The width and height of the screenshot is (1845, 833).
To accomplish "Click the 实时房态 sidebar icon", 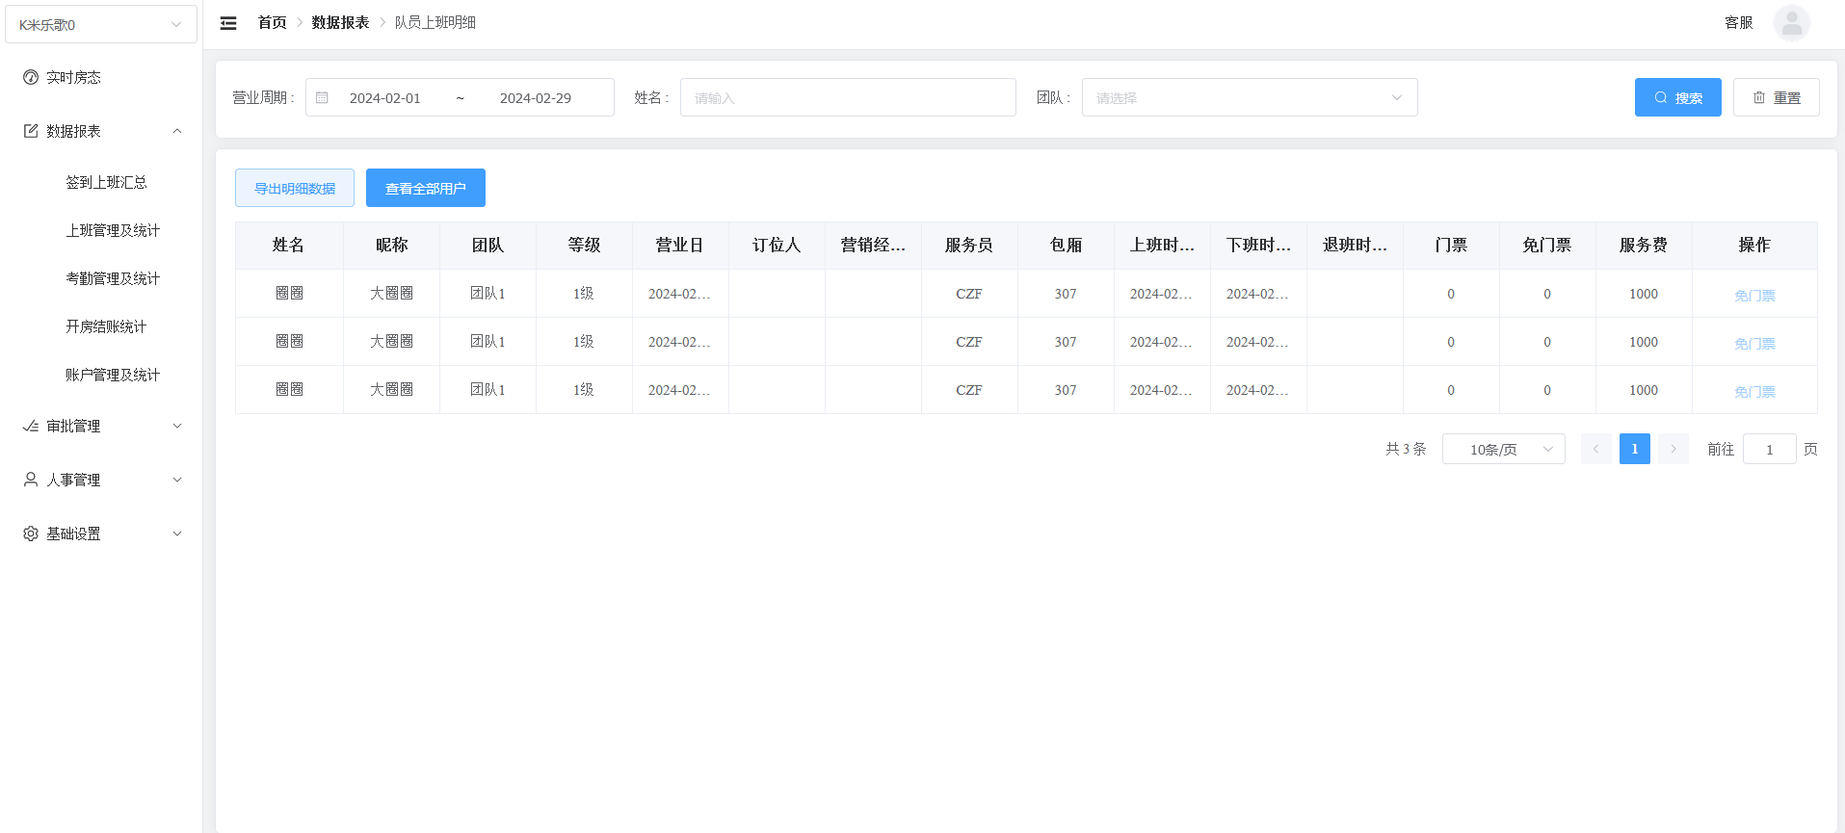I will click(31, 77).
